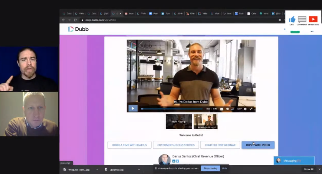
Task: Click Stop sharing button
Action: 210,168
